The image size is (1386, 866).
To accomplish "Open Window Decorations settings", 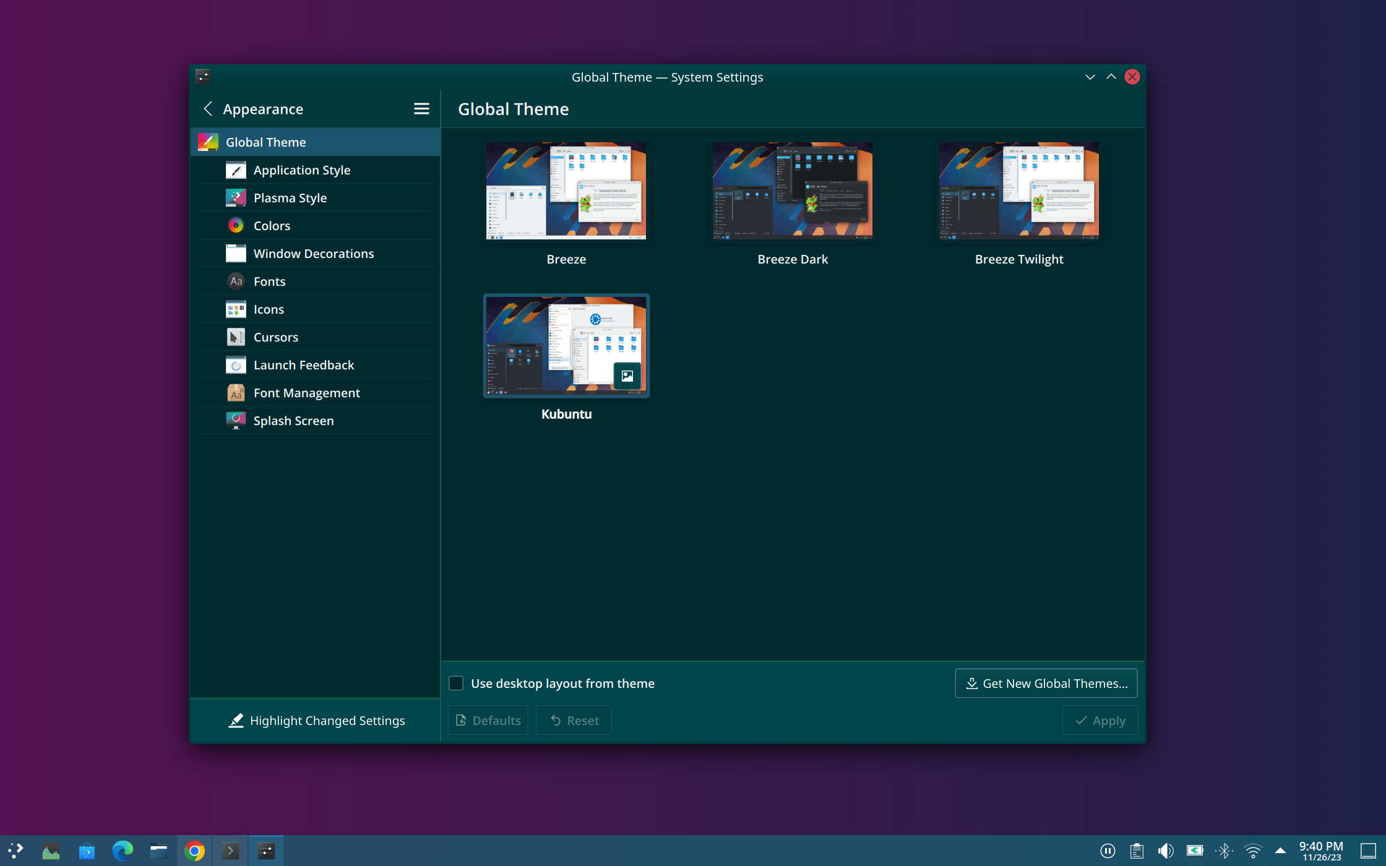I will 316,254.
